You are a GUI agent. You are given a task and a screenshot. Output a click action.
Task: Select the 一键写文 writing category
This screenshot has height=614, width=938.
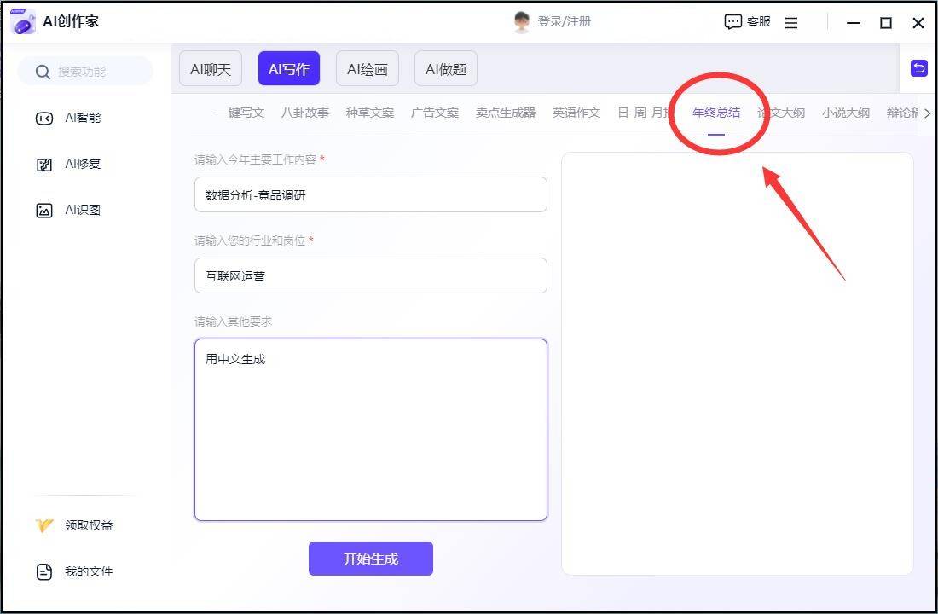(x=240, y=113)
